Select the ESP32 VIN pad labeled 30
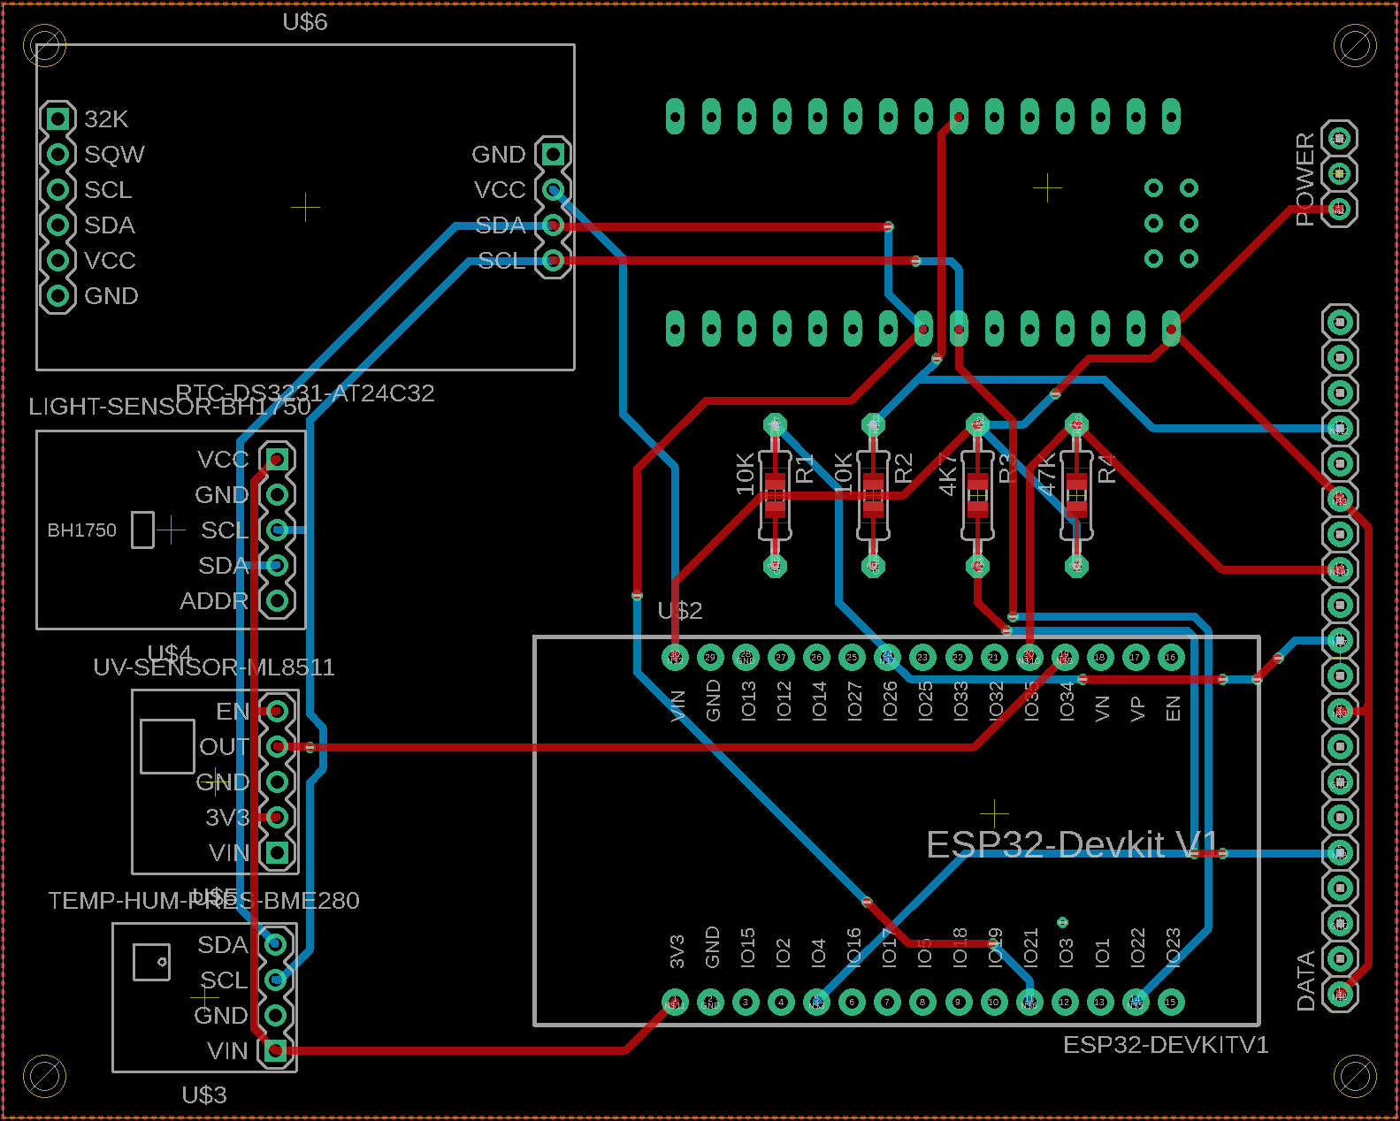 [x=675, y=657]
